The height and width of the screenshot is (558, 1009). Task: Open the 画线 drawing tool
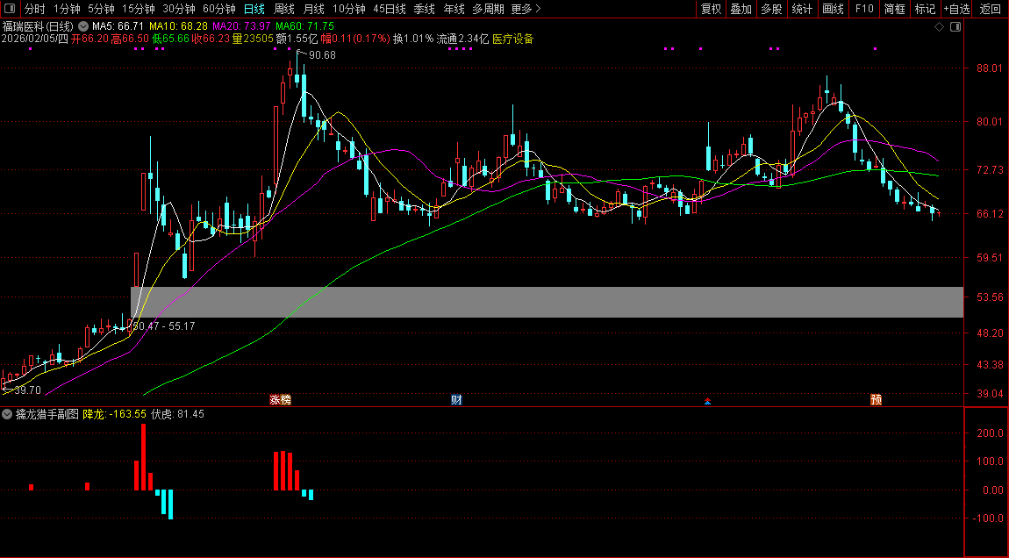[833, 9]
